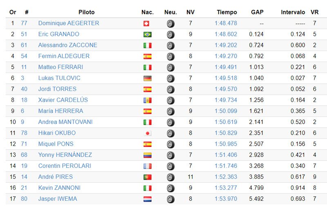This screenshot has width=327, height=211.
Task: Click Kevin ZANNONI's lap time 1:53.277
Action: [x=226, y=188]
